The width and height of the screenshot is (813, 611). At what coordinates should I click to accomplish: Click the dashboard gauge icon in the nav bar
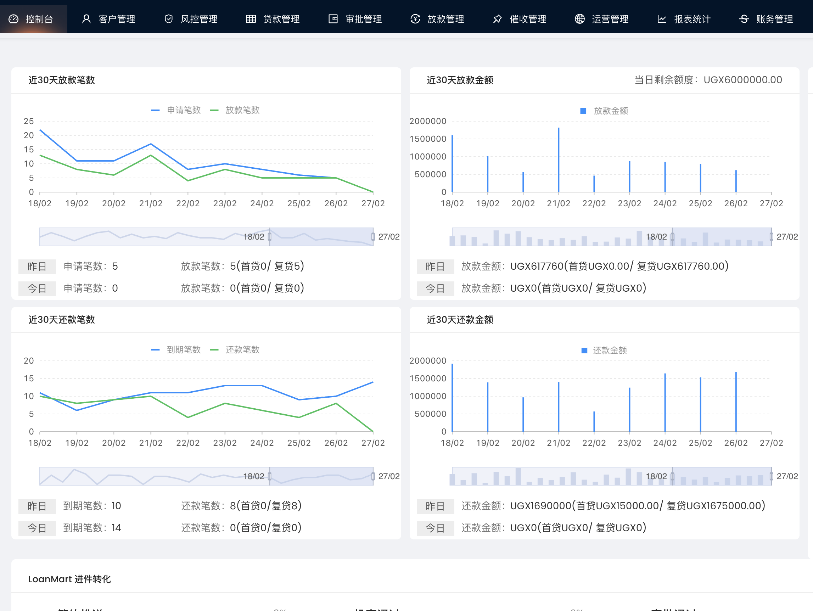click(13, 19)
